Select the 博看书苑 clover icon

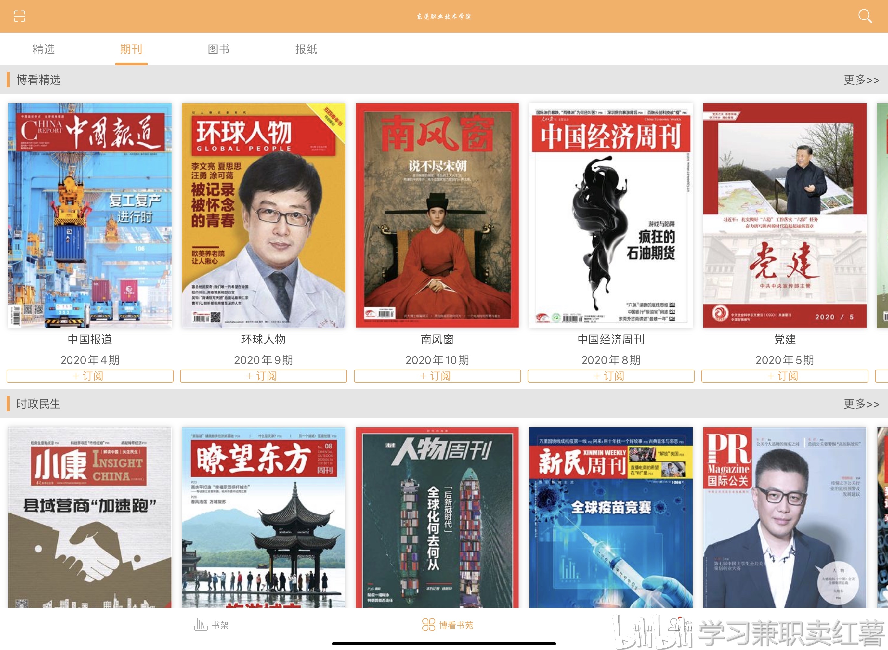[x=428, y=624]
